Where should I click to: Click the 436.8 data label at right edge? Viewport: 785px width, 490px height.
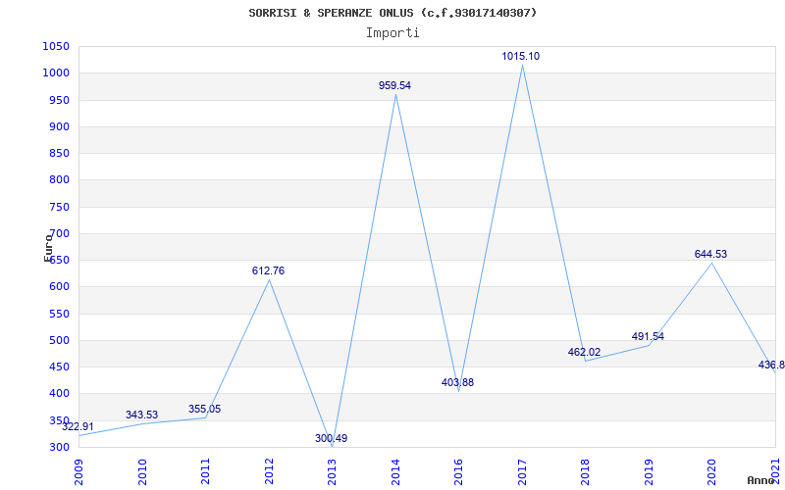(771, 365)
